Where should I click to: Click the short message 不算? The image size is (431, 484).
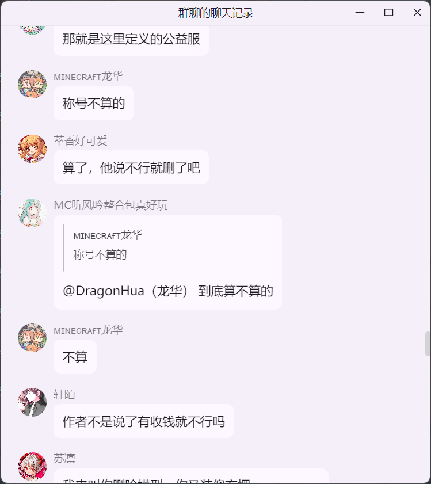(75, 357)
